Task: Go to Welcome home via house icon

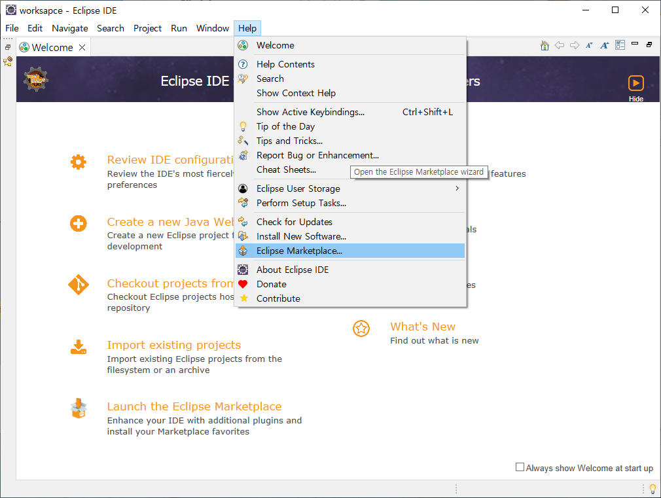Action: (545, 46)
